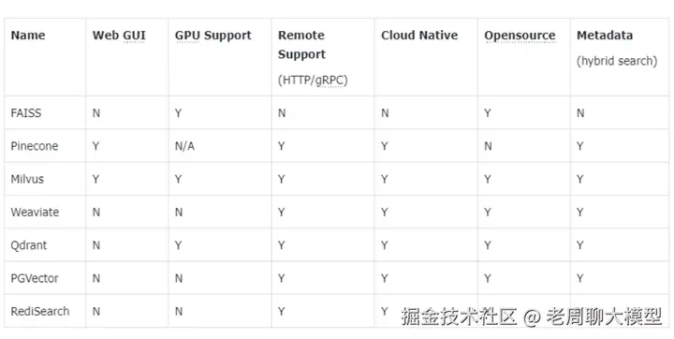This screenshot has width=674, height=339.
Task: Select the Cloud Native column header
Action: pos(419,36)
